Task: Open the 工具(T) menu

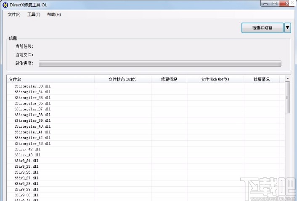Action: 34,14
